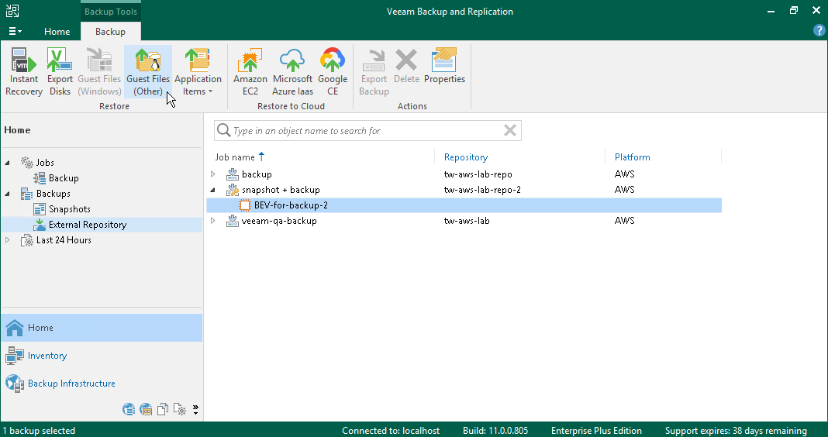Collapse the Backups tree node
This screenshot has width=828, height=437.
(8, 194)
